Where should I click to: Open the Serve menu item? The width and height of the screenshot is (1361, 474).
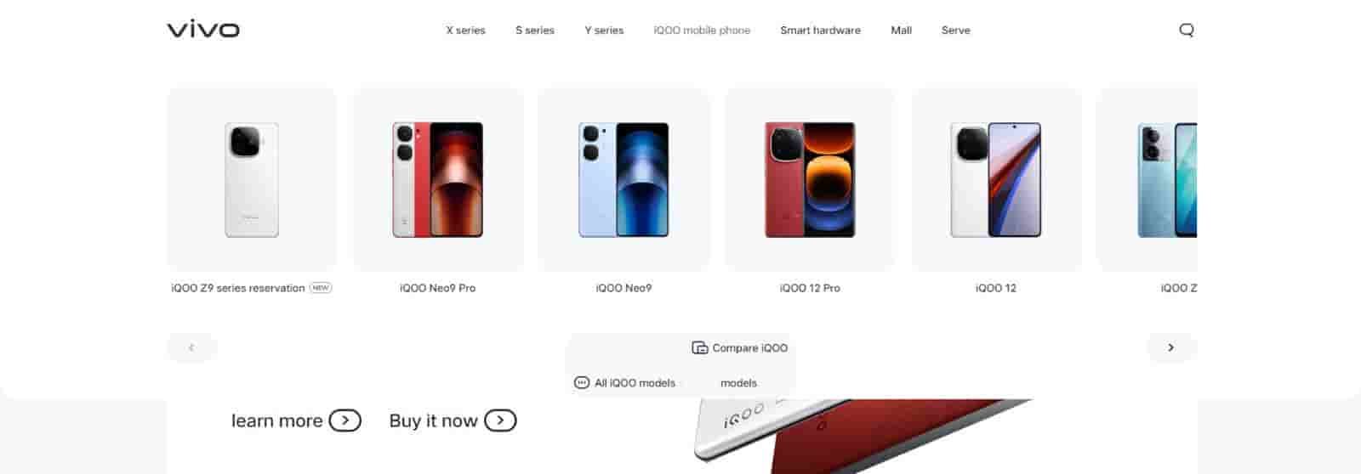pyautogui.click(x=955, y=30)
